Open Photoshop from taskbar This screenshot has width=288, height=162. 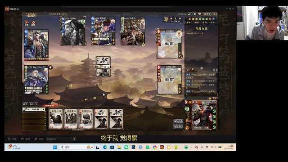(x=133, y=147)
